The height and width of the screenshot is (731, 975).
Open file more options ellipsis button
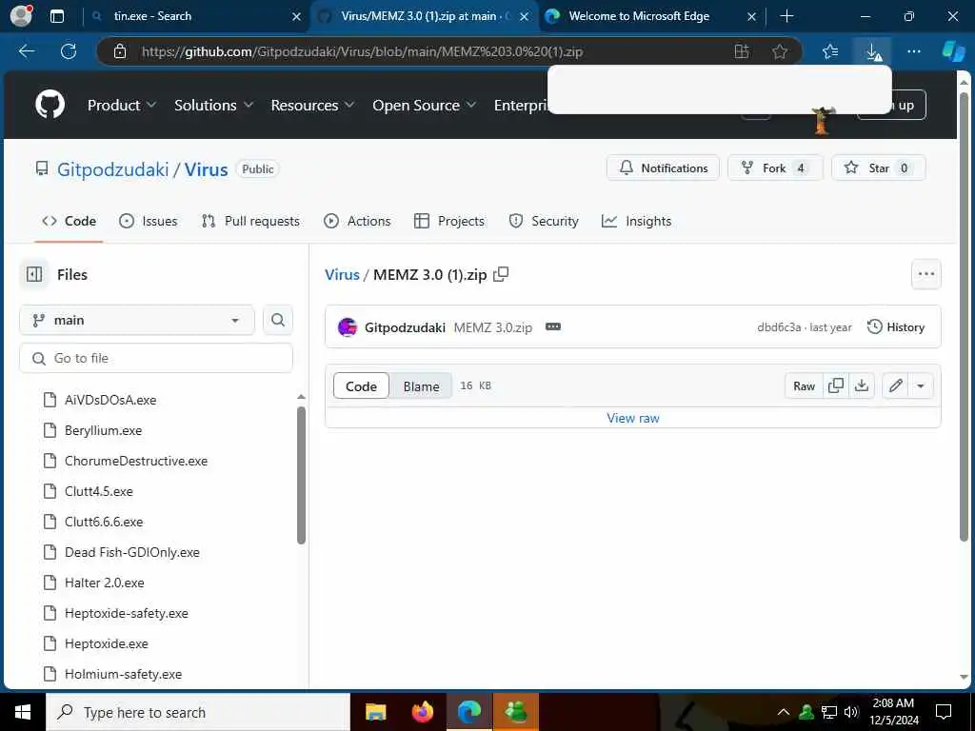(925, 274)
